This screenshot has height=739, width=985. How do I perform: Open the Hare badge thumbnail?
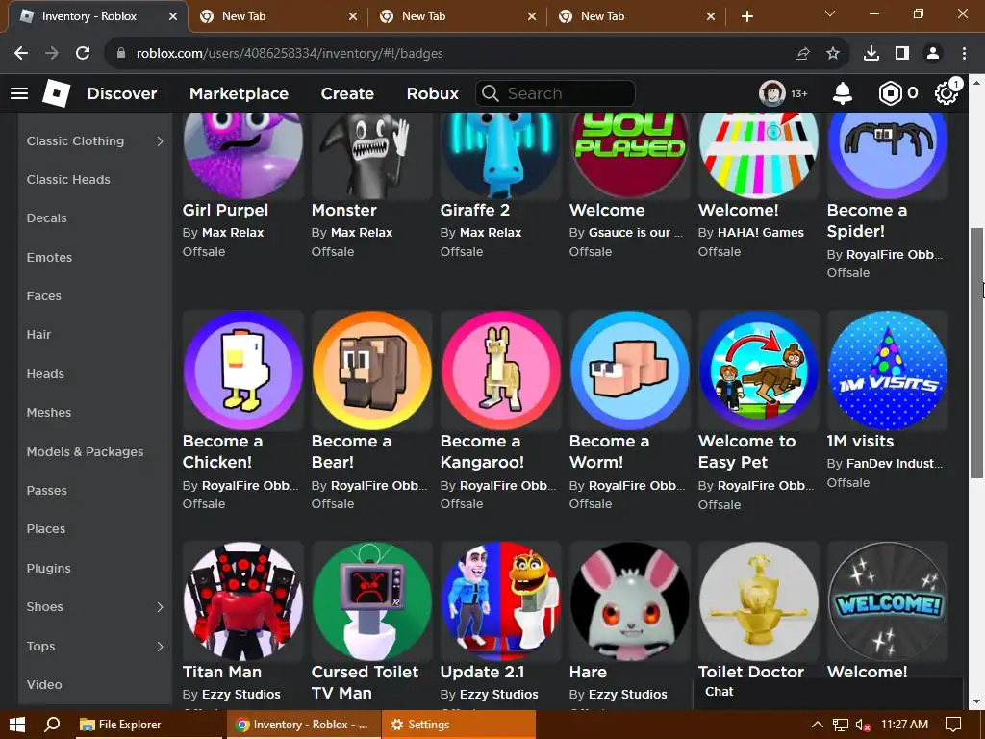629,601
